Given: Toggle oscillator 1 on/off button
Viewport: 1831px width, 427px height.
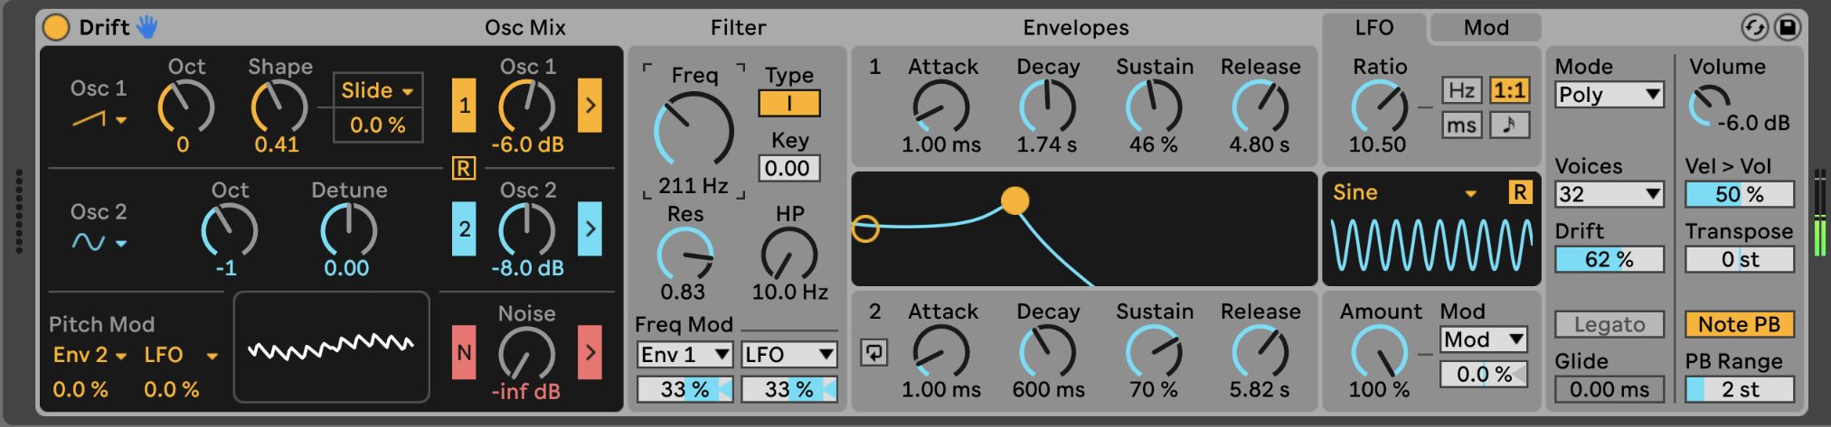Looking at the screenshot, I should [464, 106].
